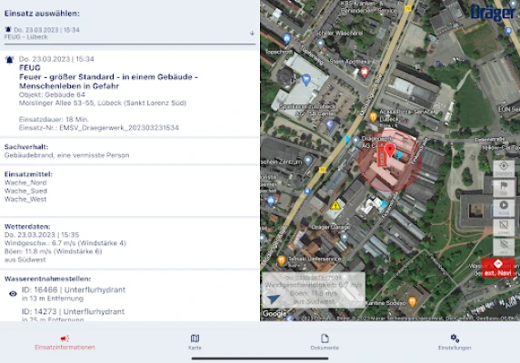Expand the Einsatz auswählen dropdown arrow
This screenshot has width=520, height=363.
(252, 33)
